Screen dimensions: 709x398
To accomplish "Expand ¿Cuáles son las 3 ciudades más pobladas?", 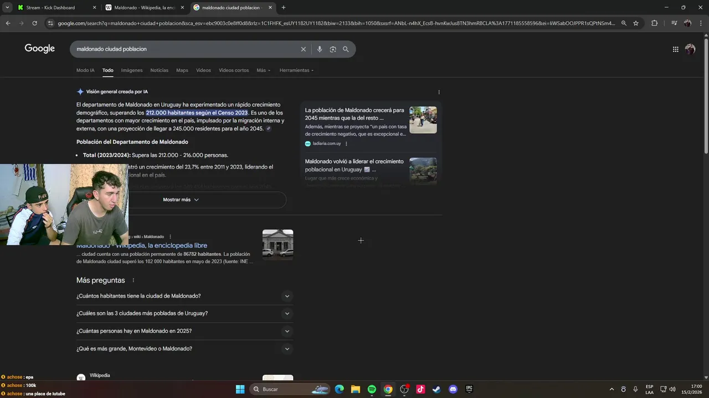I will coord(185,313).
